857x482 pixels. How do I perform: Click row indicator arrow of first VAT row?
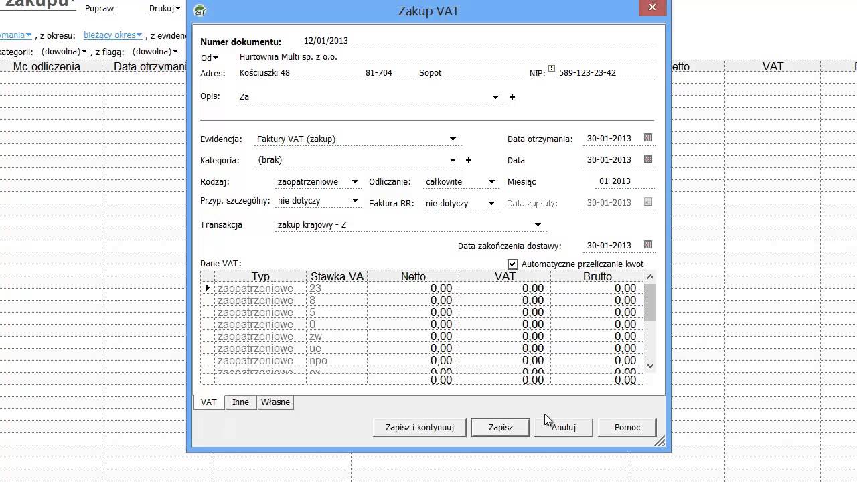click(207, 289)
